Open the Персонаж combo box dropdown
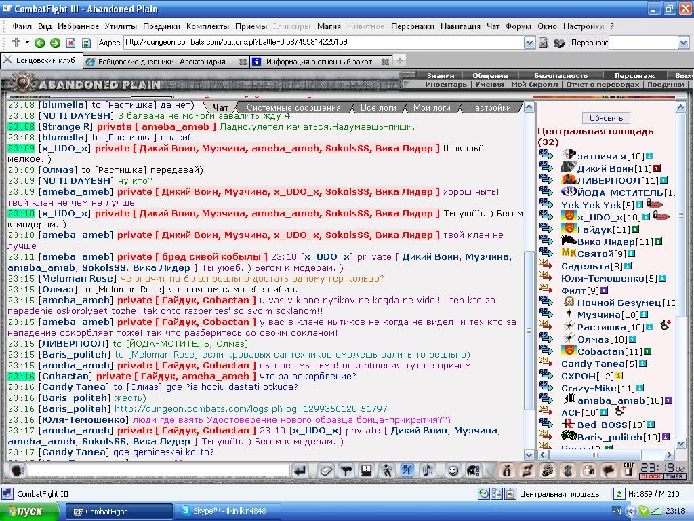The width and height of the screenshot is (694, 521). (x=683, y=43)
